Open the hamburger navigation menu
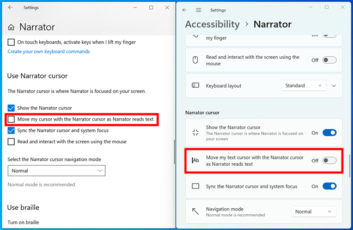The width and height of the screenshot is (353, 230). click(x=198, y=10)
